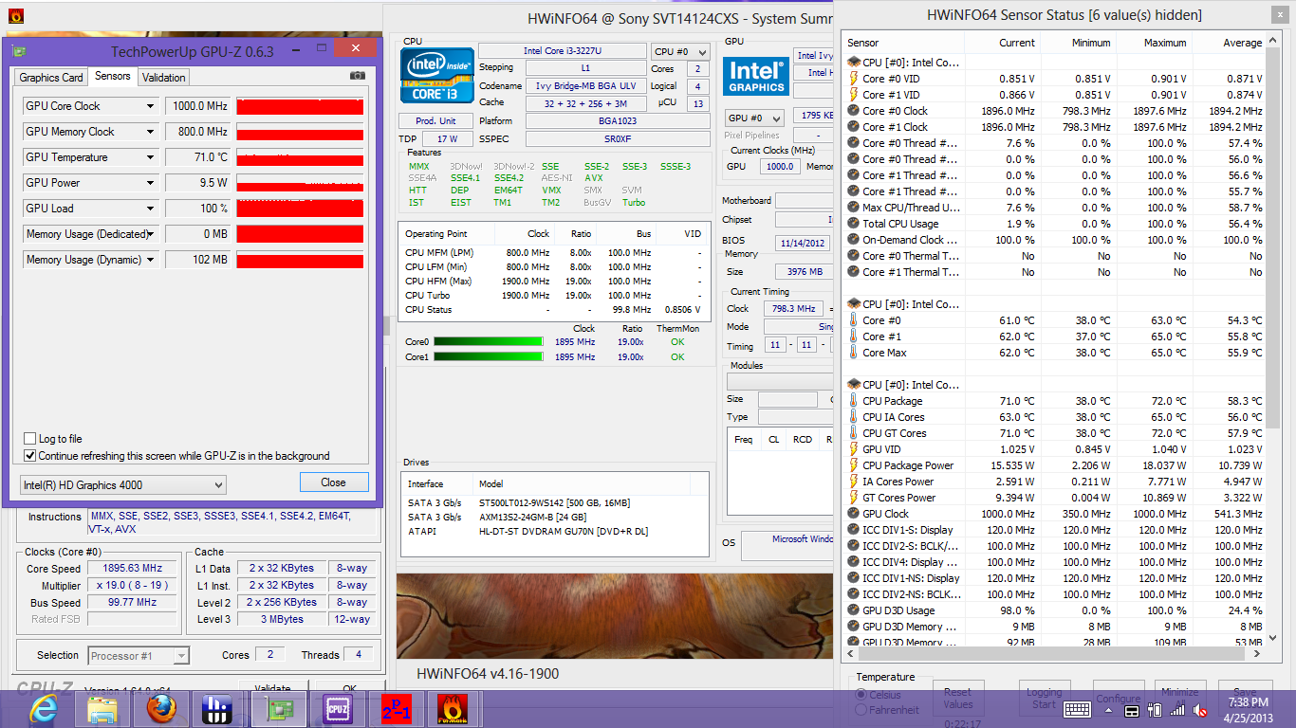Click the GPU-Z title bar app icon
Viewport: 1296px width, 728px height.
pos(19,51)
